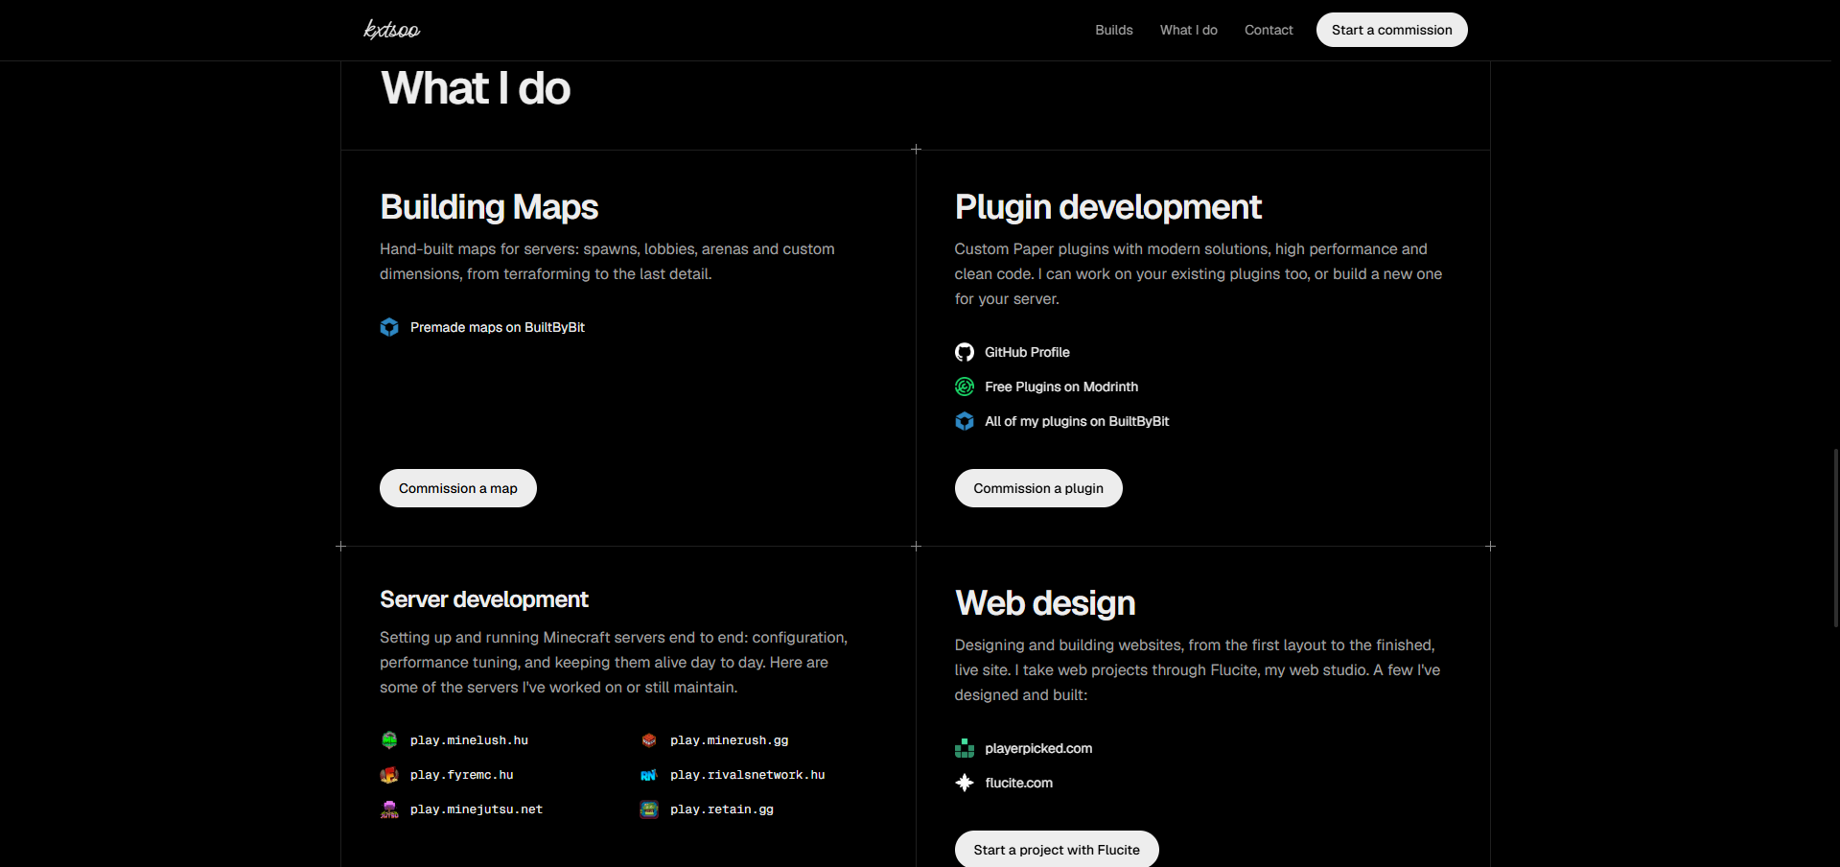The height and width of the screenshot is (867, 1840).
Task: Click the flucite.com star icon
Action: 965,783
